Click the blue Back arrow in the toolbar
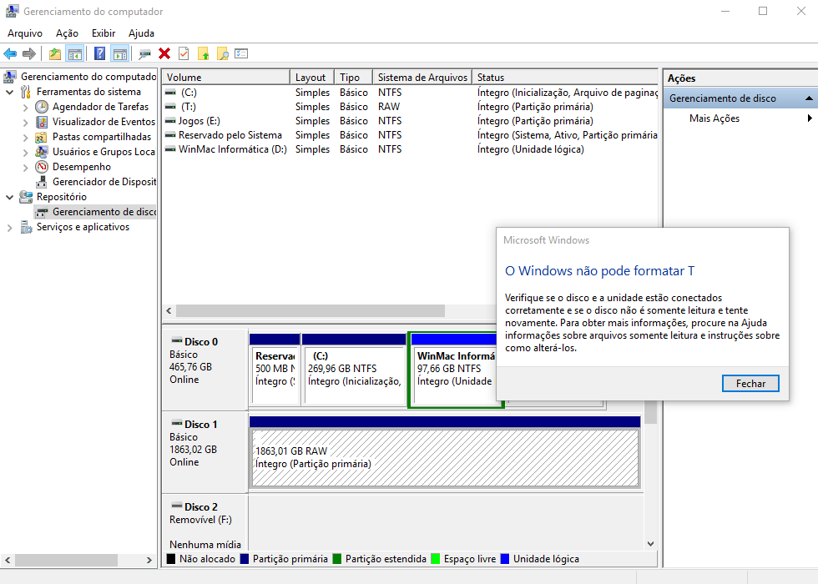 (x=10, y=53)
